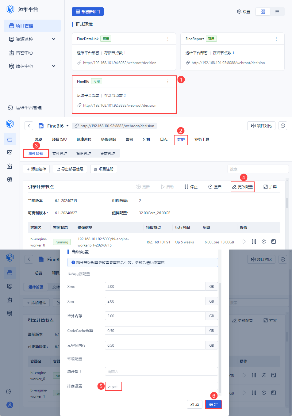
Task: Select the 备份管理 sub-tab
Action: [84, 153]
